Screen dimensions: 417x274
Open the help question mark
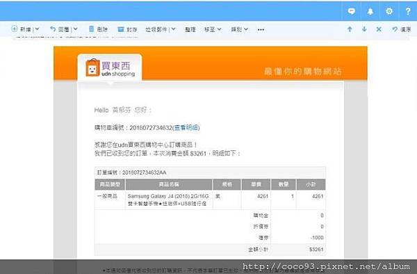[x=408, y=11]
